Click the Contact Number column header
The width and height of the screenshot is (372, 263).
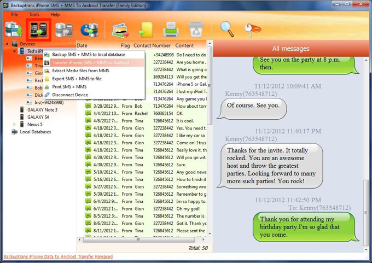pos(152,45)
